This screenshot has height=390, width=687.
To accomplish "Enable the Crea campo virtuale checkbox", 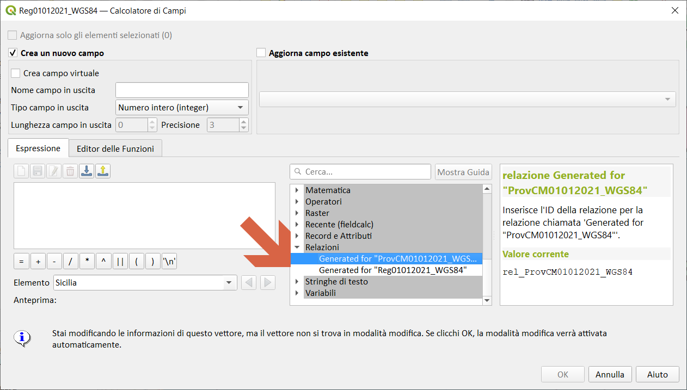I will point(16,73).
